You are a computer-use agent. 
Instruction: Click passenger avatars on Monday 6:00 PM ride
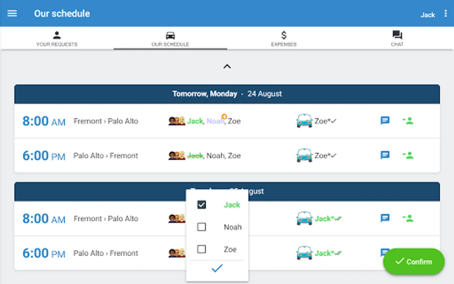tap(177, 156)
